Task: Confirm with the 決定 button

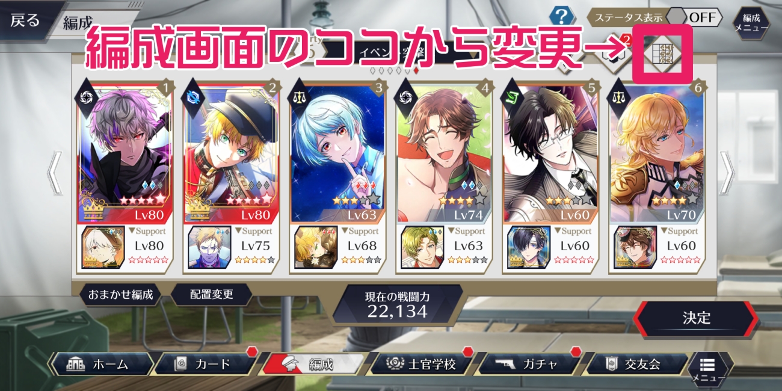Action: click(x=696, y=318)
